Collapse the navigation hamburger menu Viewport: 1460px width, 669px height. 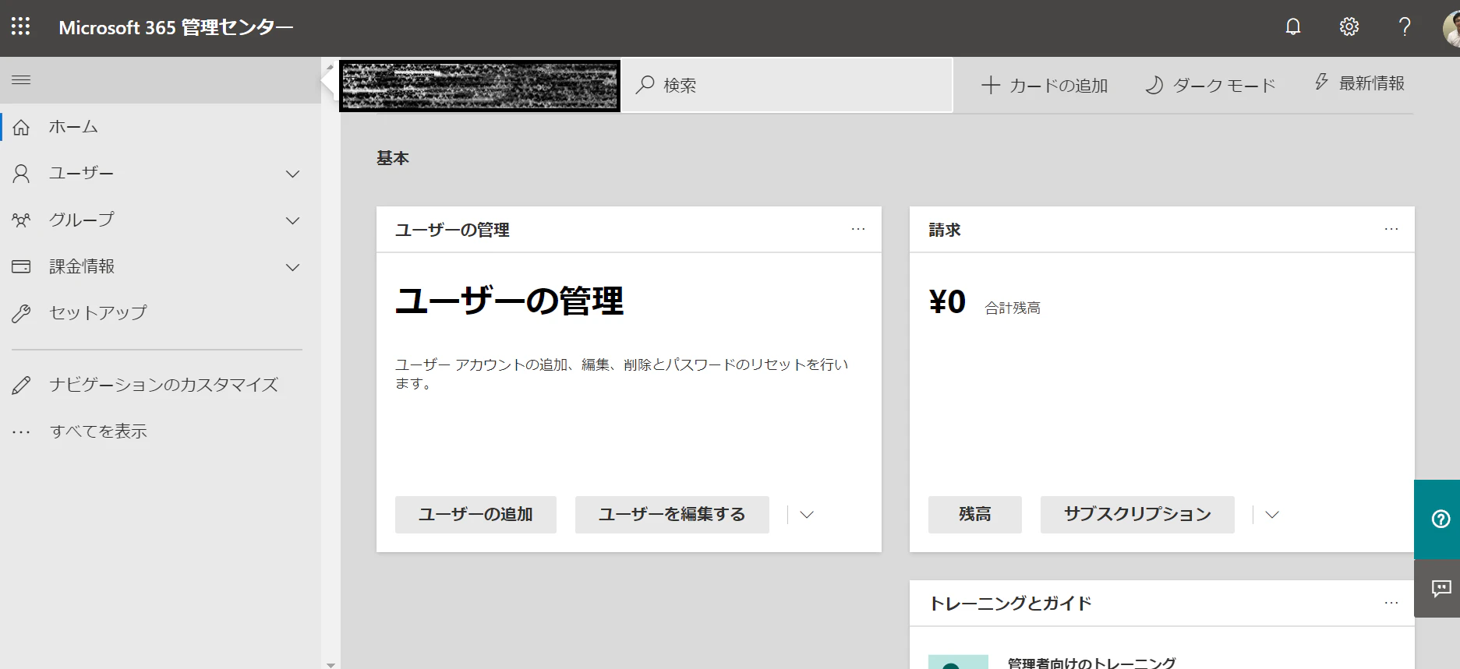(21, 79)
